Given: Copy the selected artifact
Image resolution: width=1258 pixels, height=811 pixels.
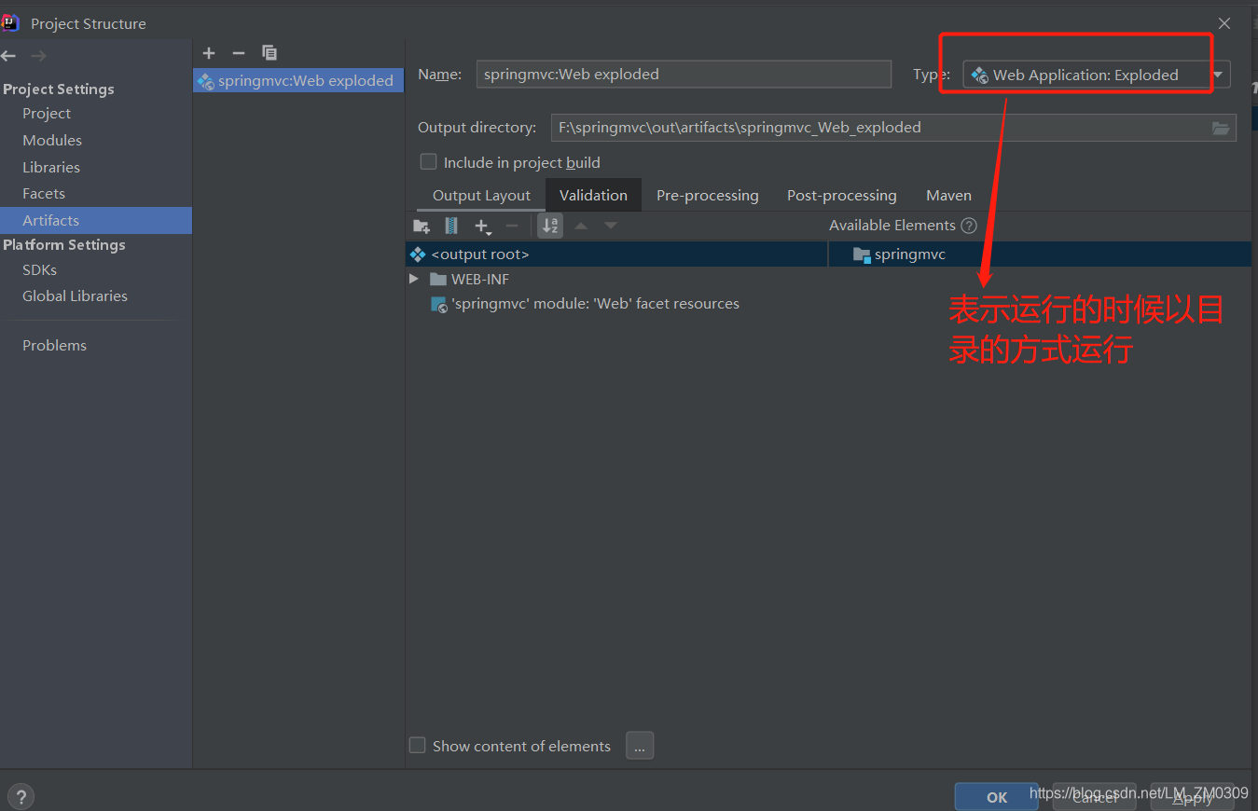Looking at the screenshot, I should click(x=270, y=53).
